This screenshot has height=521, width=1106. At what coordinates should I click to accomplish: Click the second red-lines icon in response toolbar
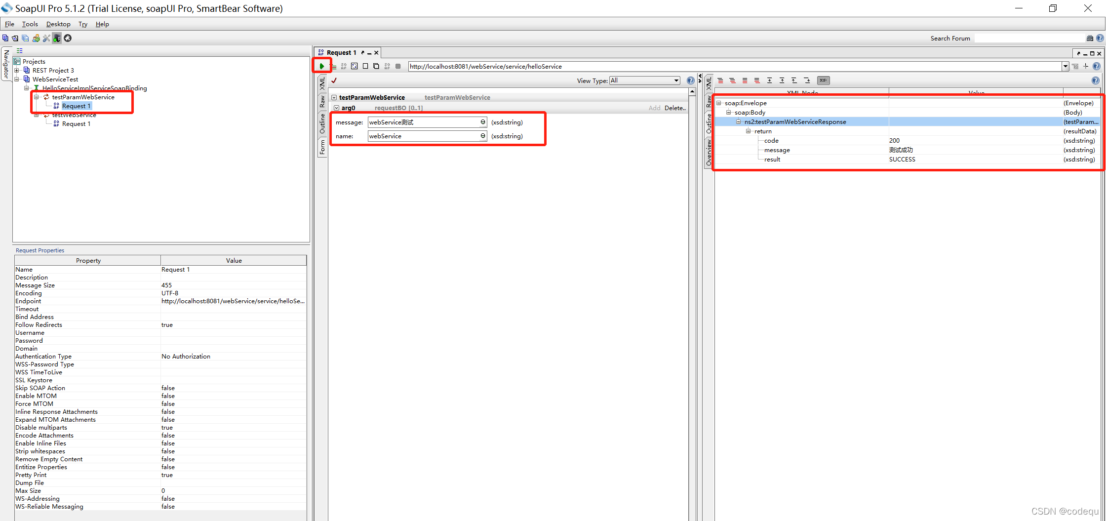point(733,80)
